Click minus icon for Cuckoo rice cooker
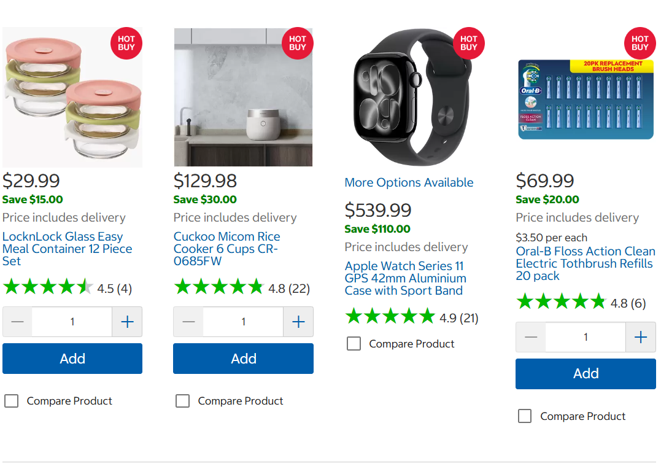Screen dimensions: 661x466 pyautogui.click(x=188, y=322)
